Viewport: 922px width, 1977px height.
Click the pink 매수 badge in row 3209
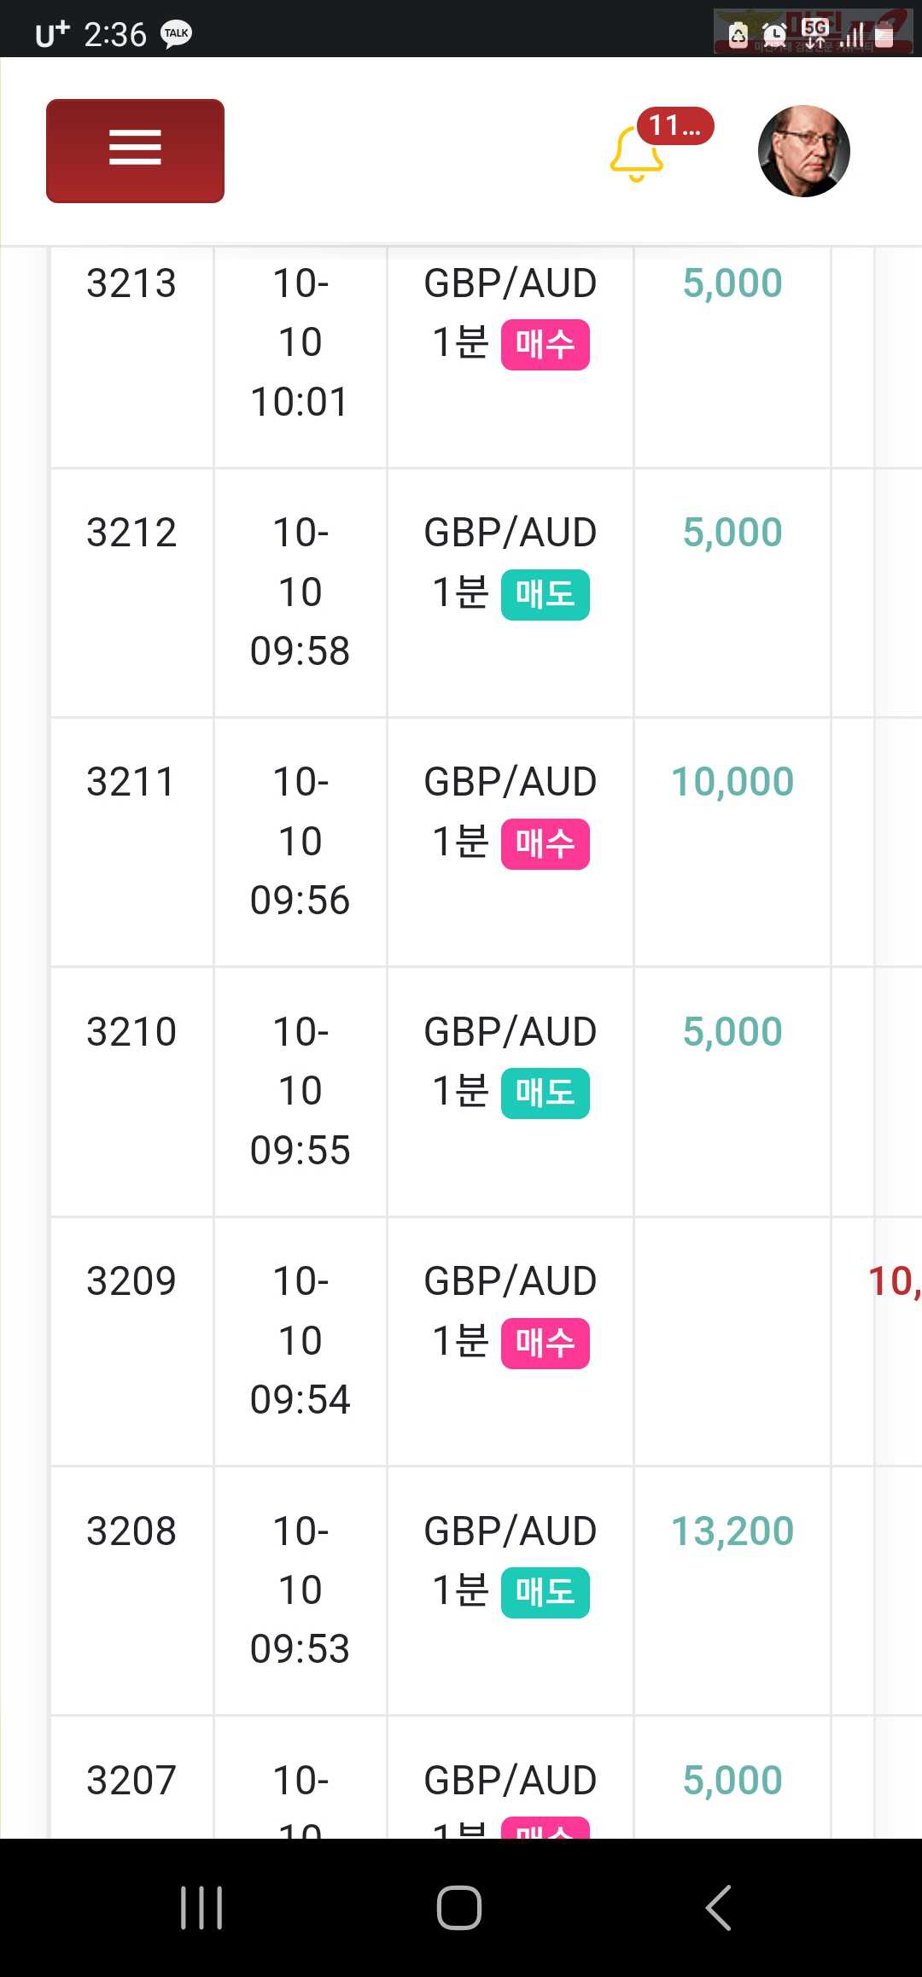coord(546,1344)
